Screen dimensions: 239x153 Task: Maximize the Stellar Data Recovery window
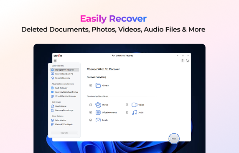click(183, 55)
